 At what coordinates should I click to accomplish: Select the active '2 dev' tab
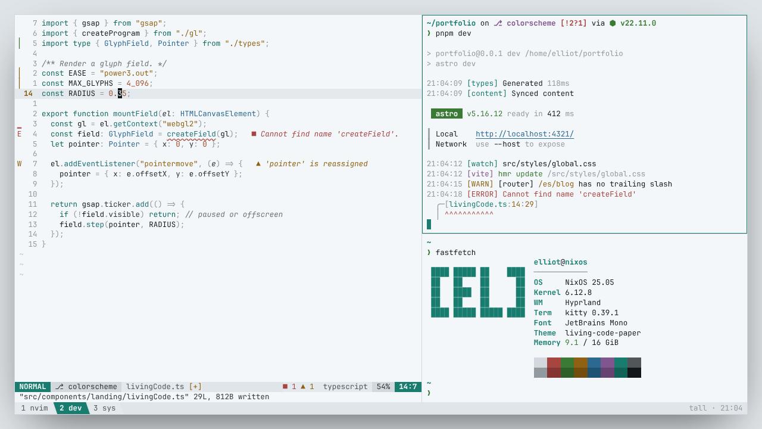pos(71,408)
